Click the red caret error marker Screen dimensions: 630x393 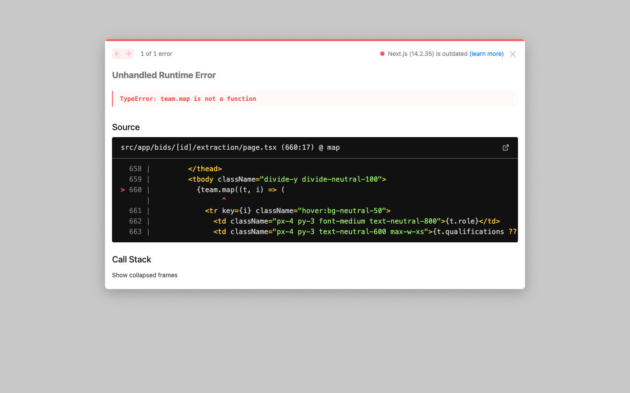[224, 199]
